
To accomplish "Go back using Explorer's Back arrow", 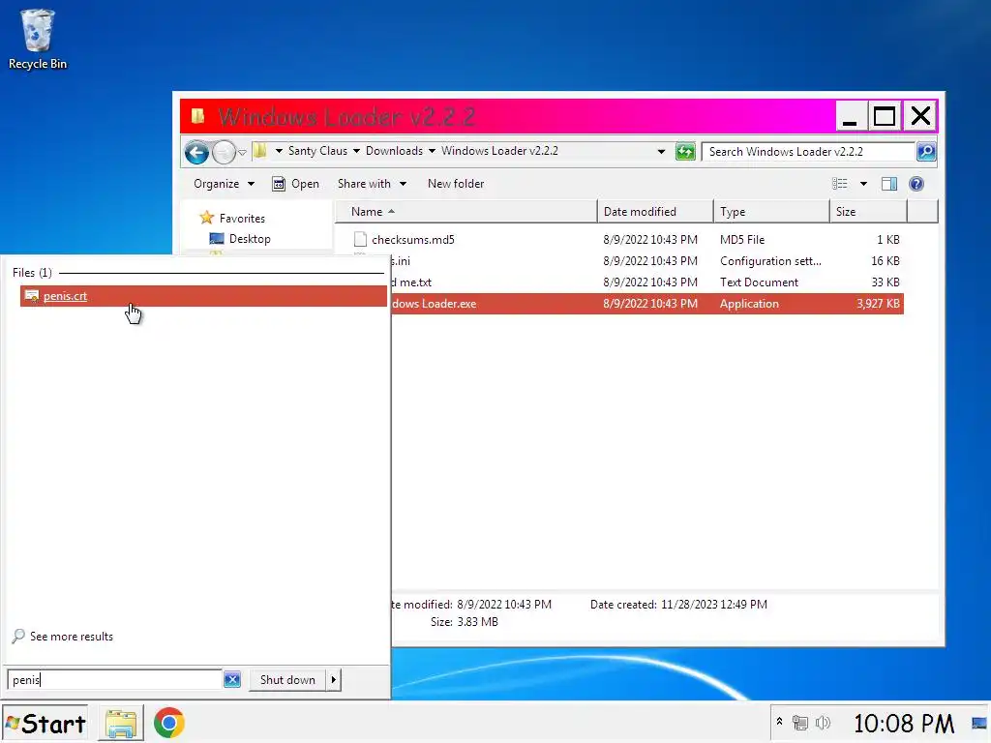I will (x=196, y=152).
